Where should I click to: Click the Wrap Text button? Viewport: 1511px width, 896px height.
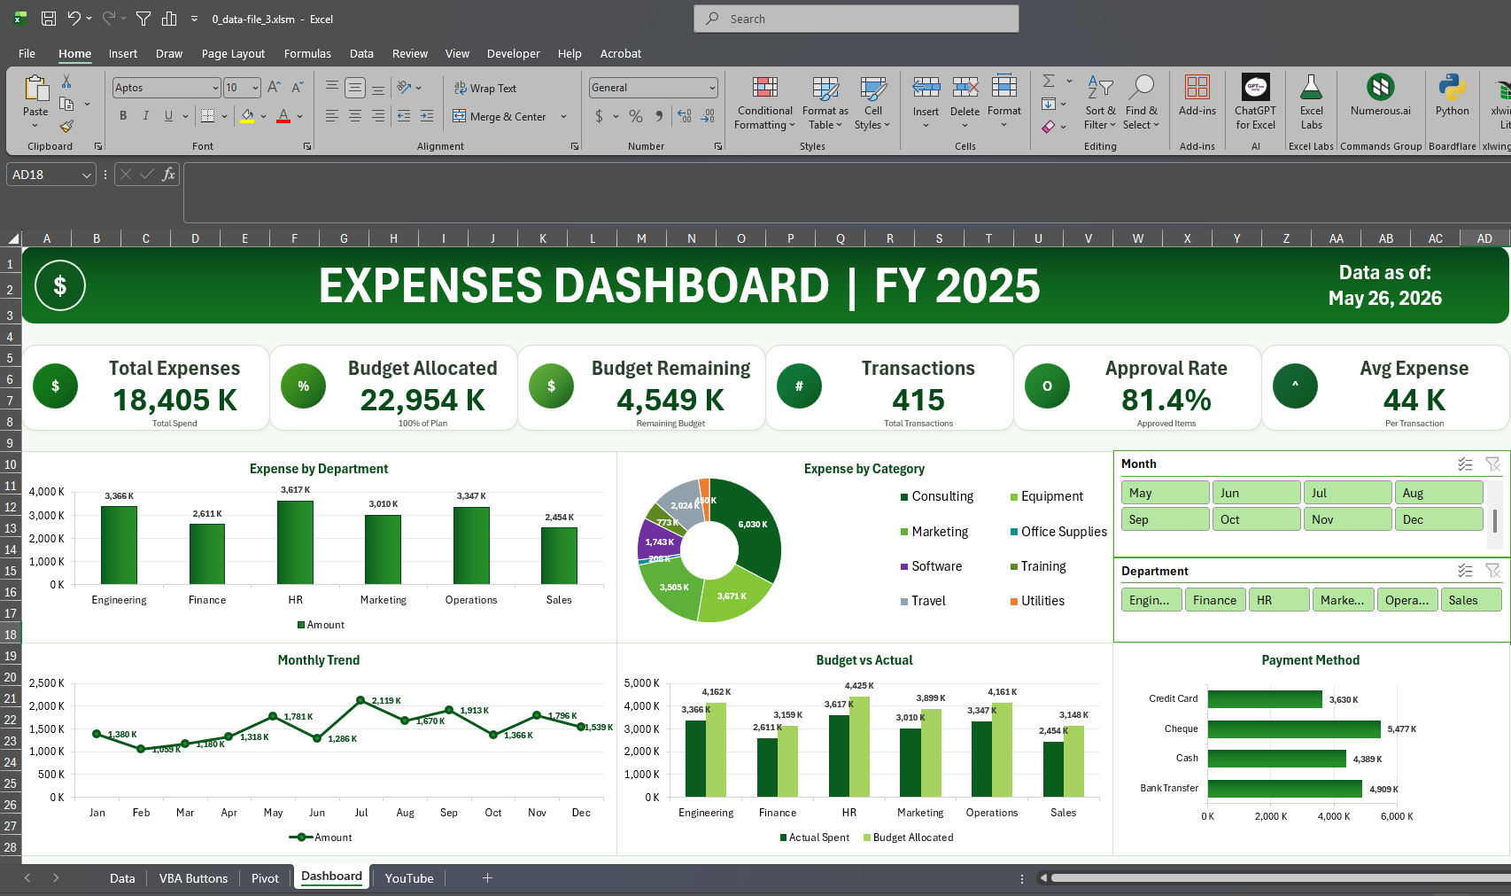[x=485, y=88]
